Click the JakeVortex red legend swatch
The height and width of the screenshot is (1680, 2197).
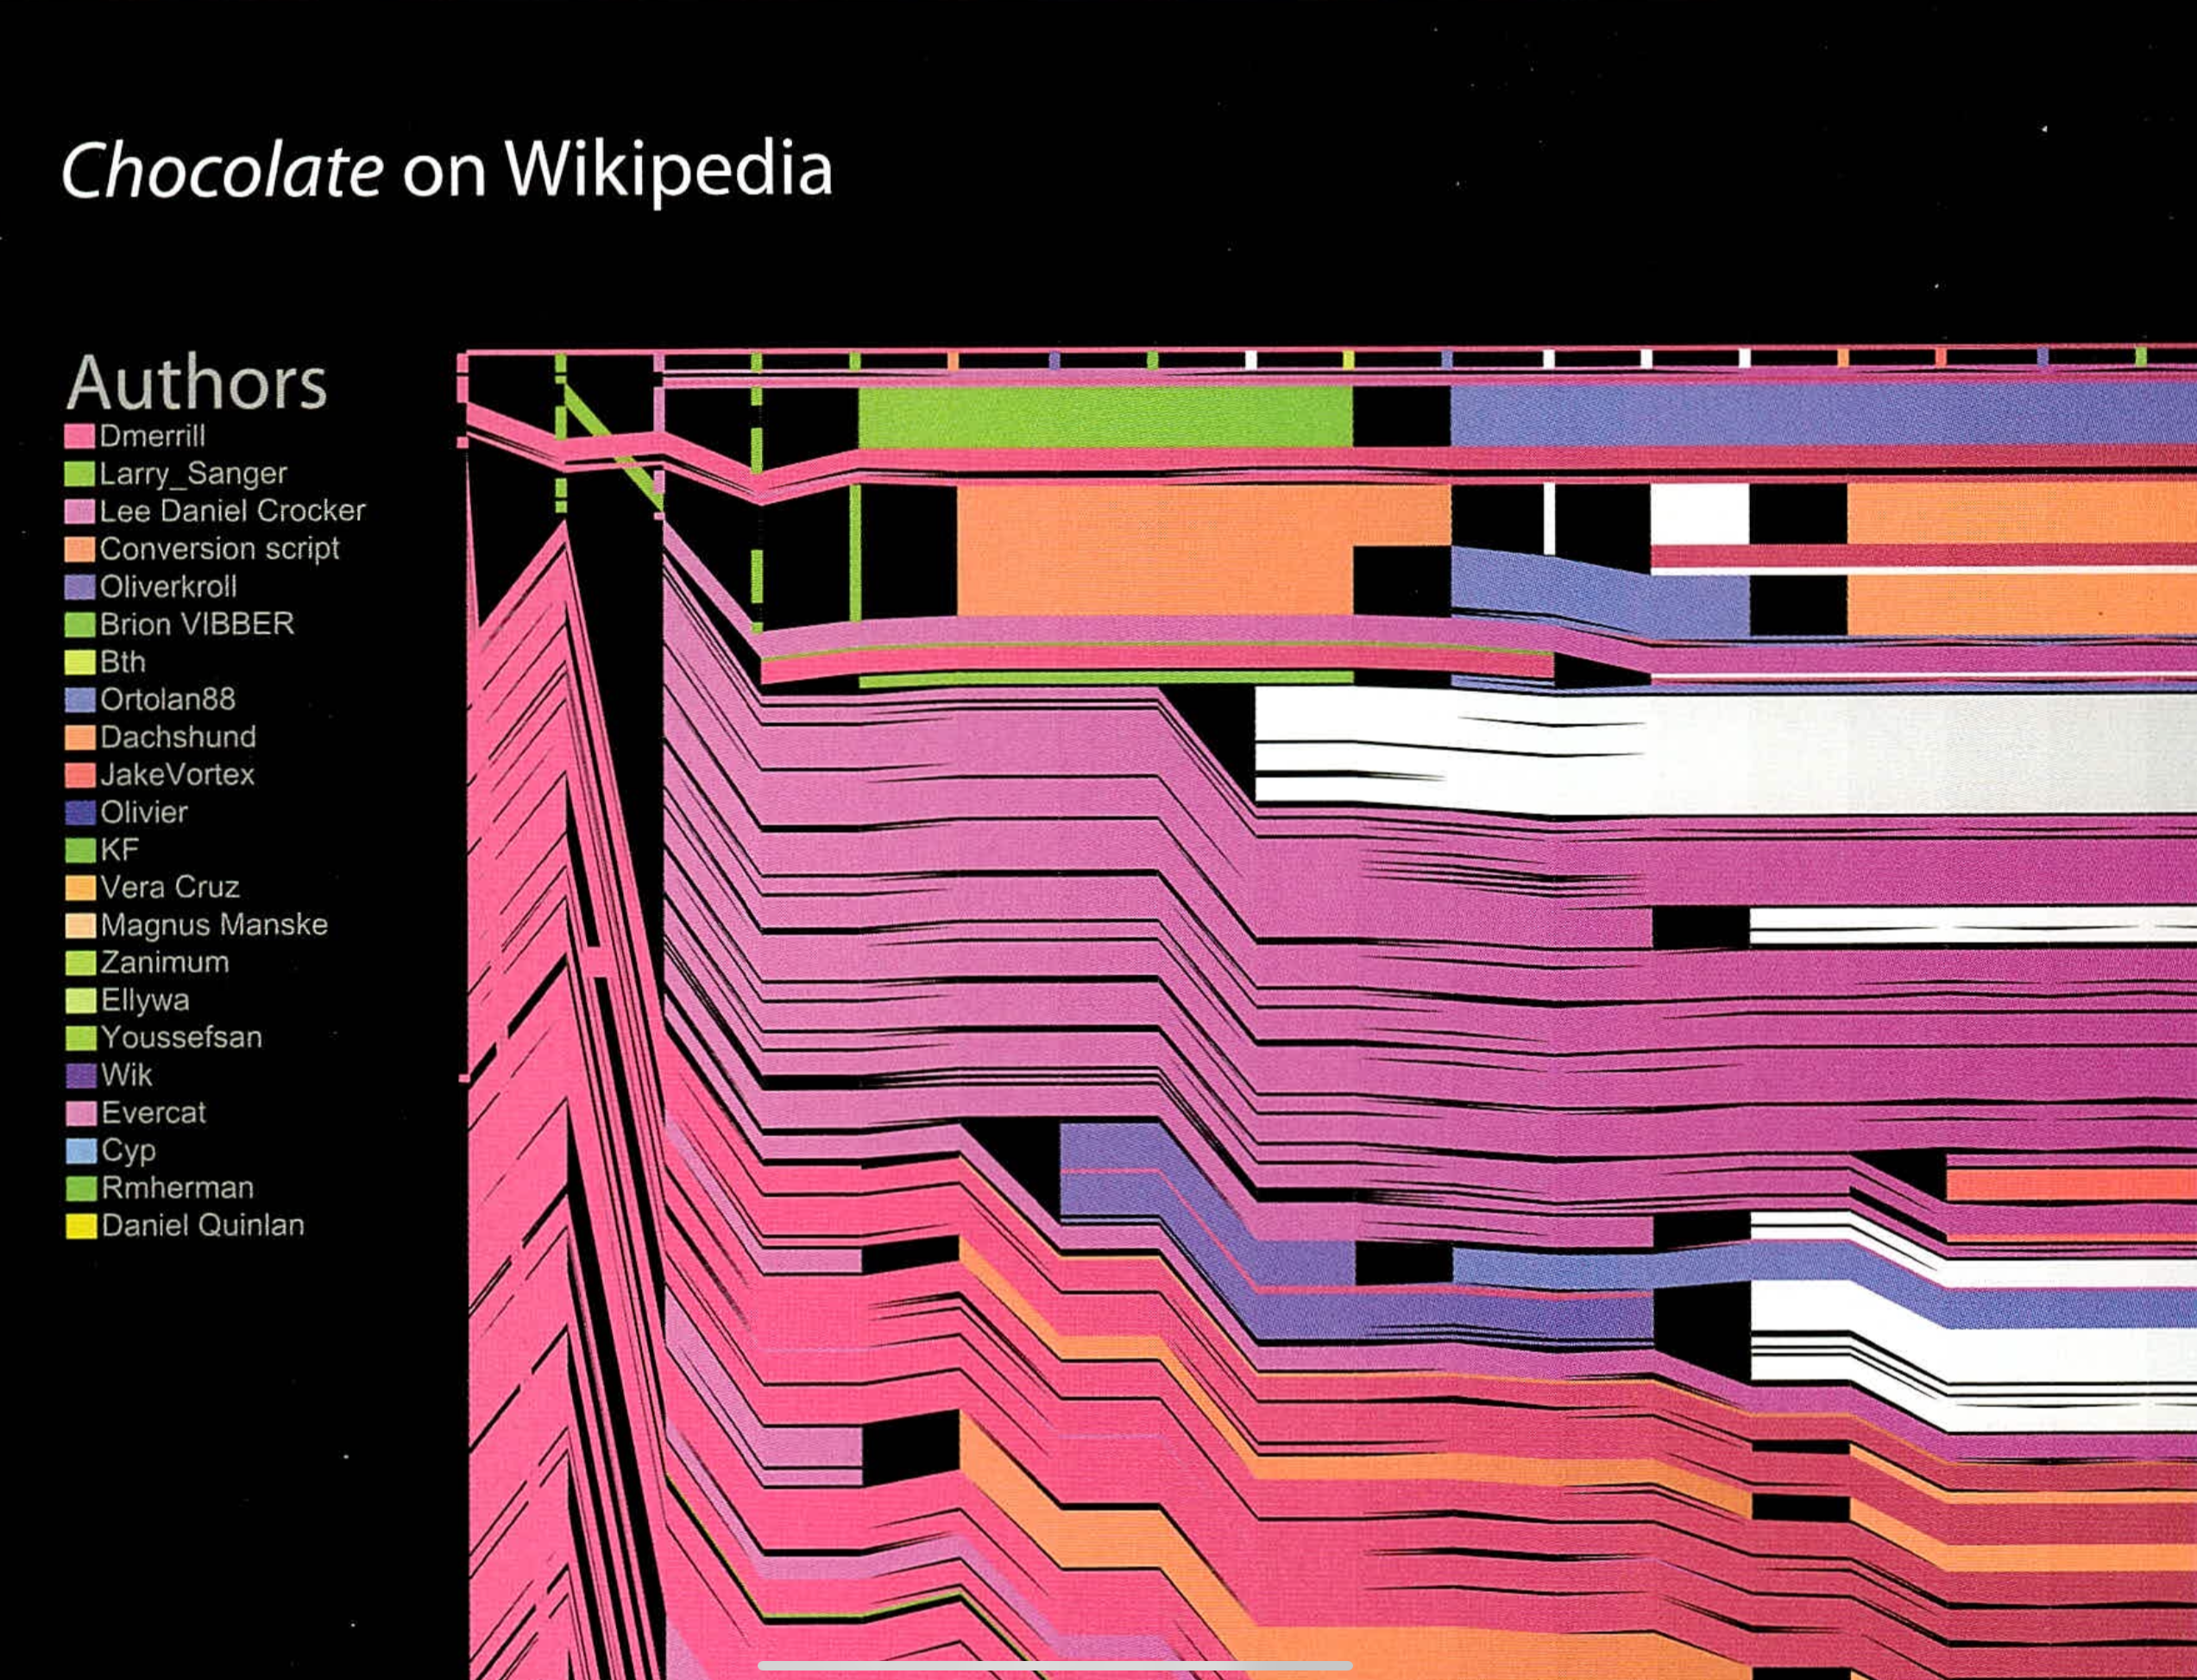[x=80, y=775]
